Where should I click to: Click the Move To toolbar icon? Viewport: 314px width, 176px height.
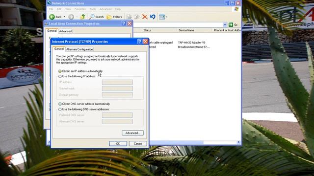point(129,17)
